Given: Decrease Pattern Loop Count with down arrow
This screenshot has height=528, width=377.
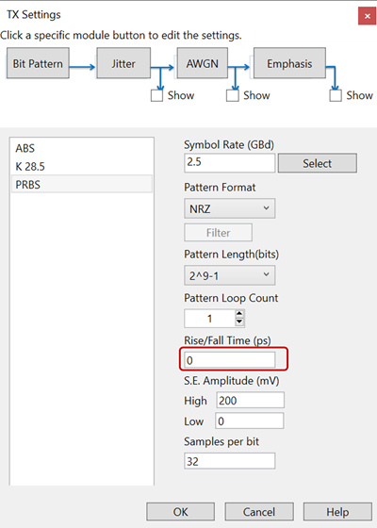Looking at the screenshot, I should click(x=239, y=322).
